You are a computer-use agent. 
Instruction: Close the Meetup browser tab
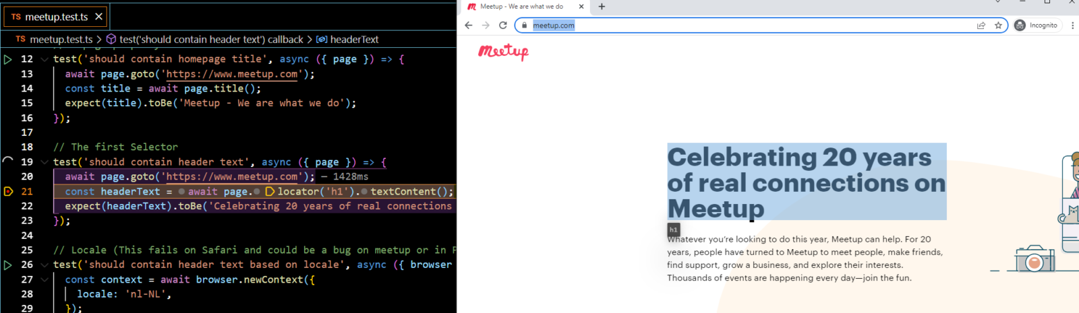click(x=581, y=7)
